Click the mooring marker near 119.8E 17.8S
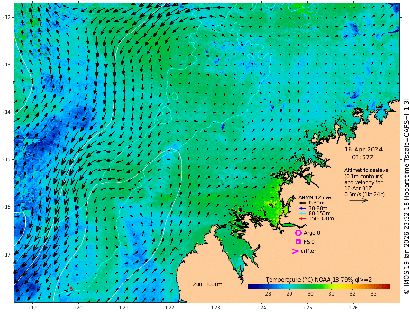This screenshot has height=316, width=409. tap(70, 291)
